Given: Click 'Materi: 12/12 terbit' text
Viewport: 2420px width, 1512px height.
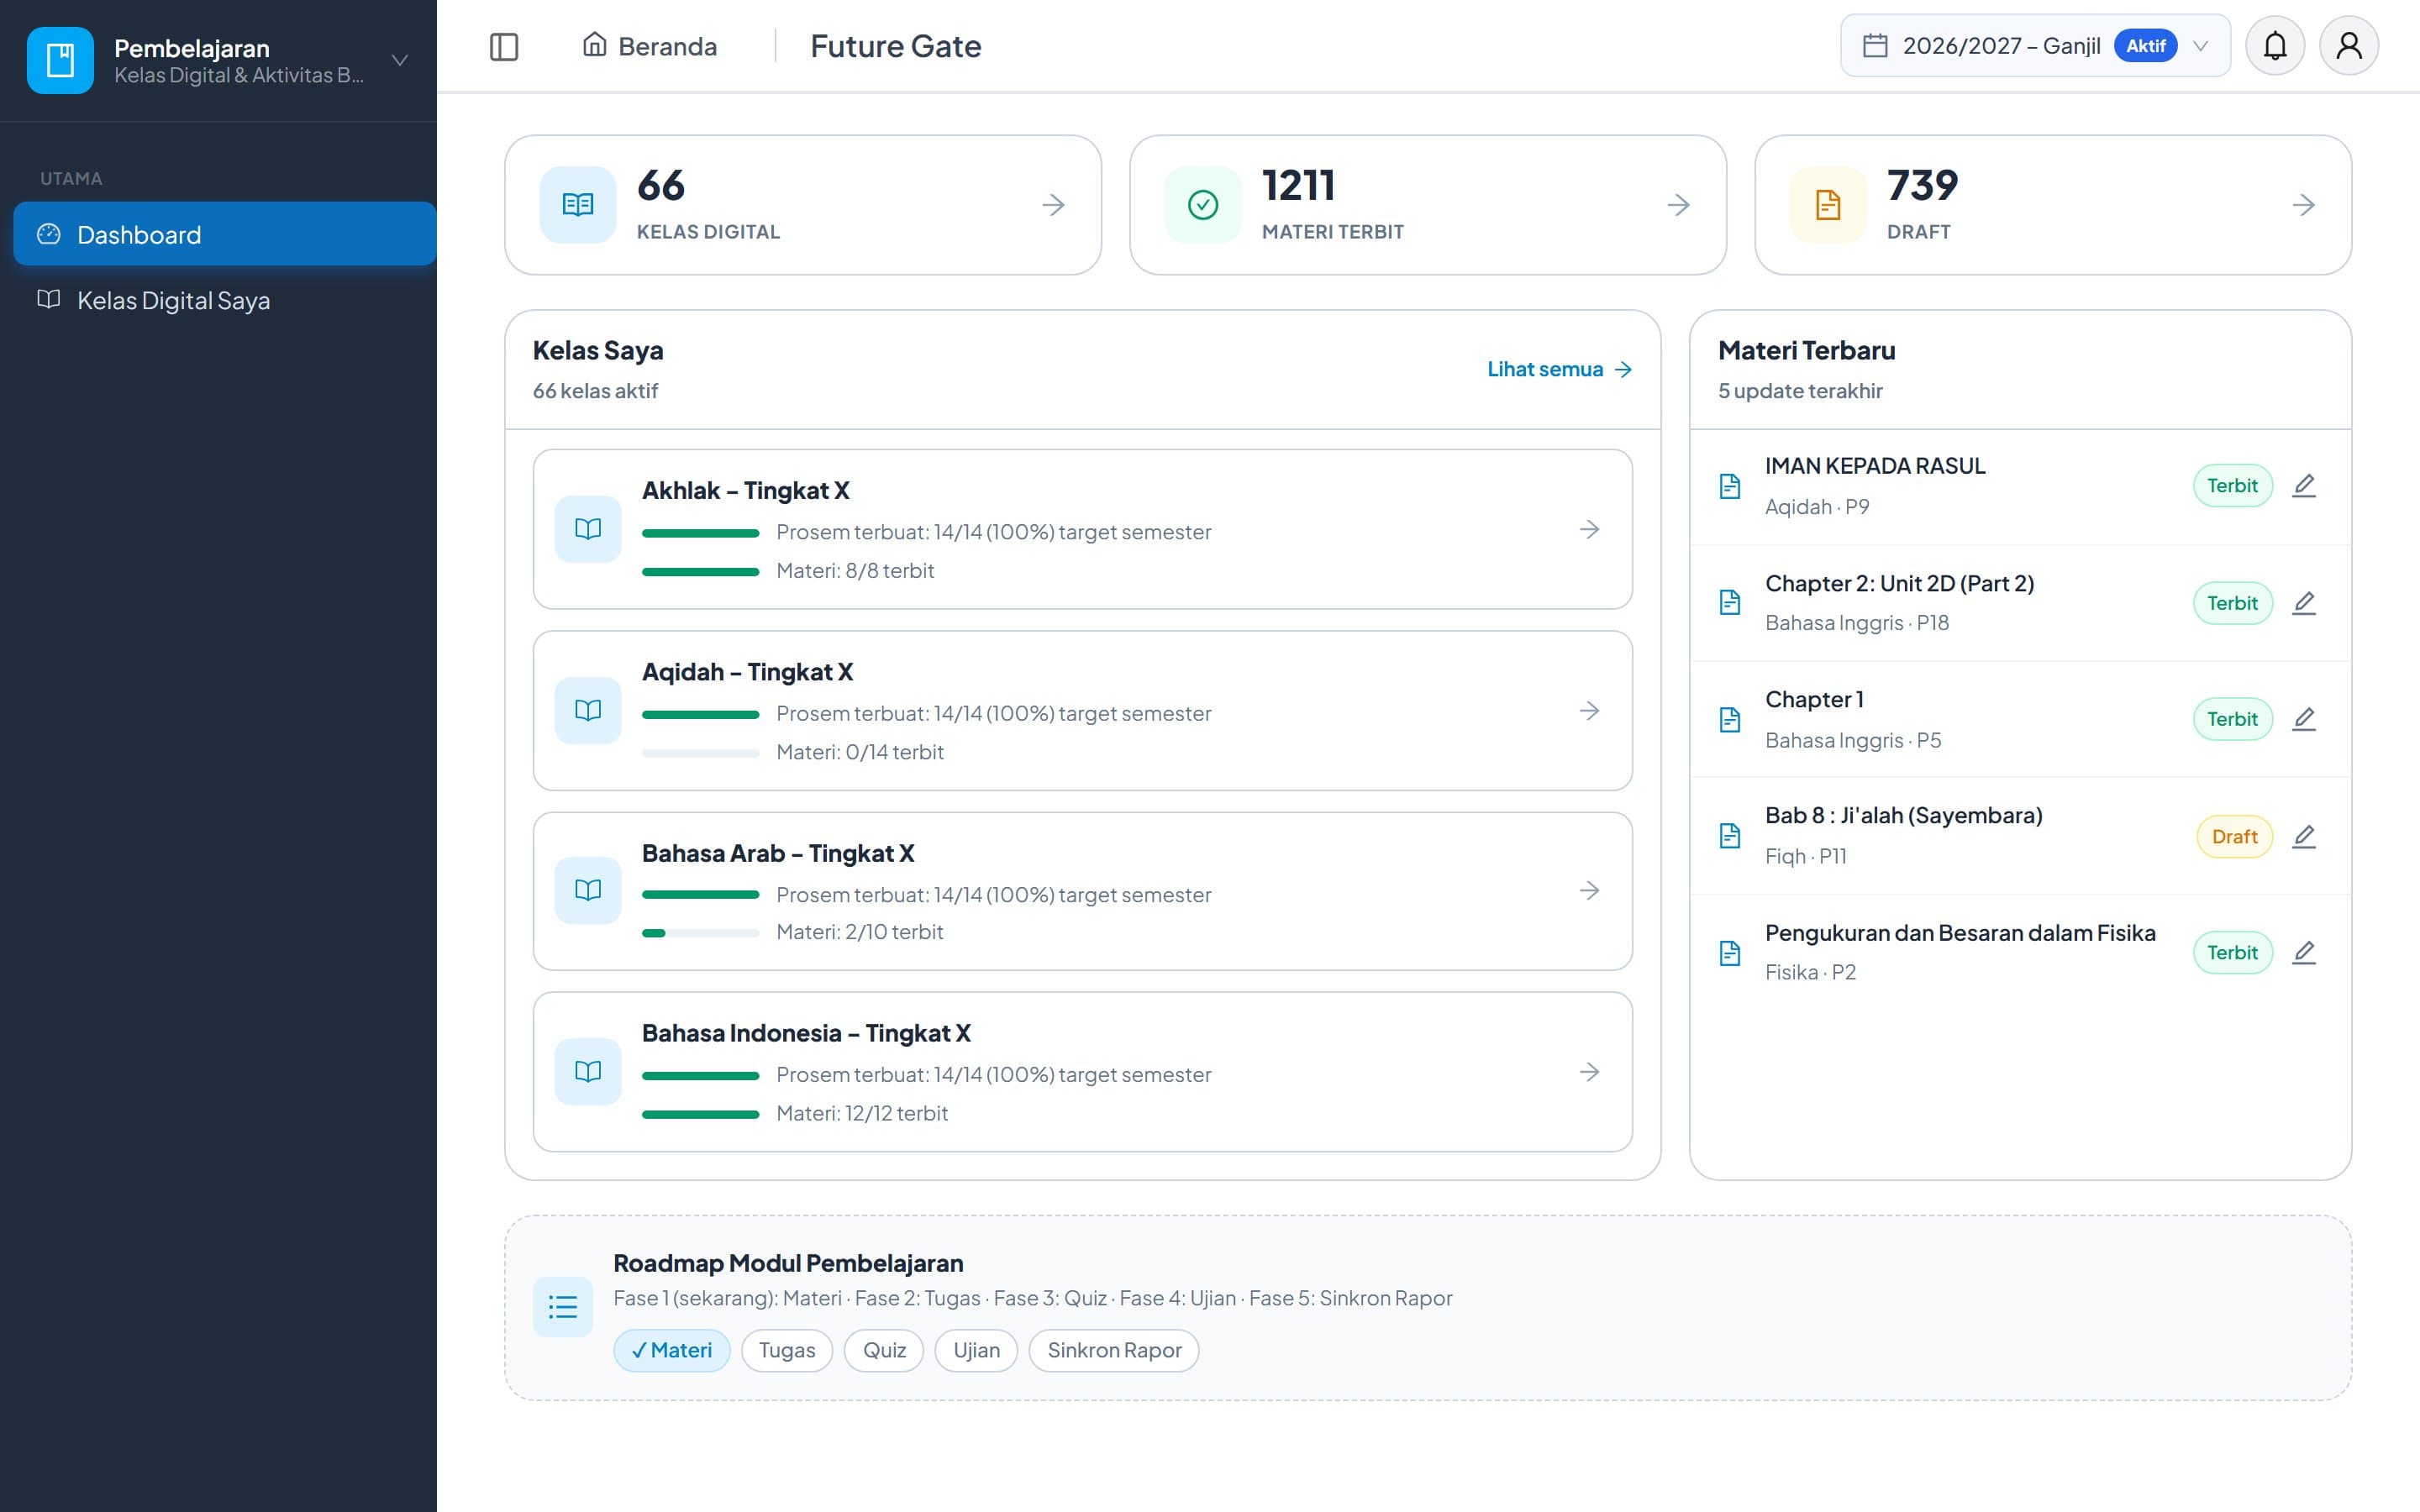Looking at the screenshot, I should (x=862, y=1113).
